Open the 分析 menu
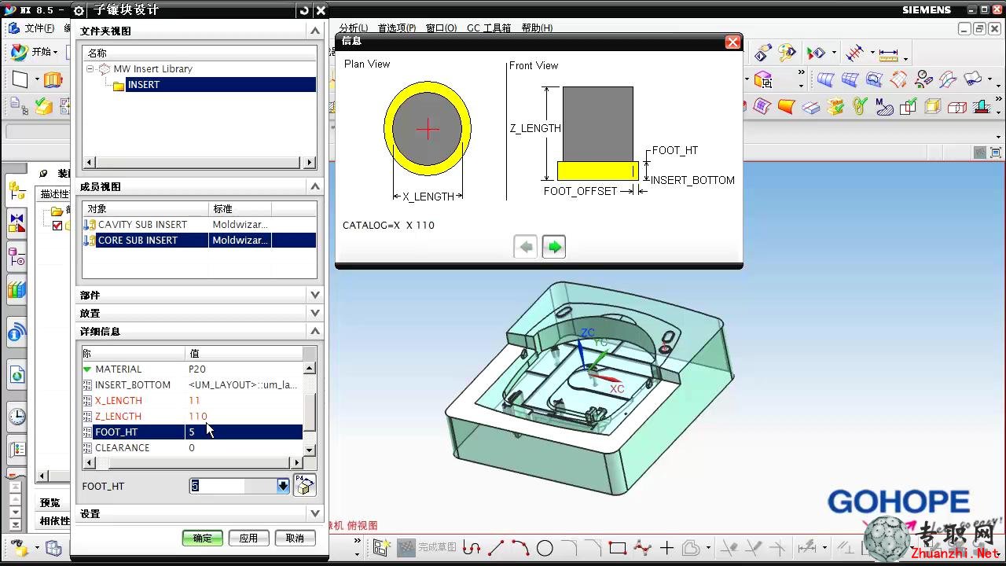Screen dimensions: 1006x566 354,28
